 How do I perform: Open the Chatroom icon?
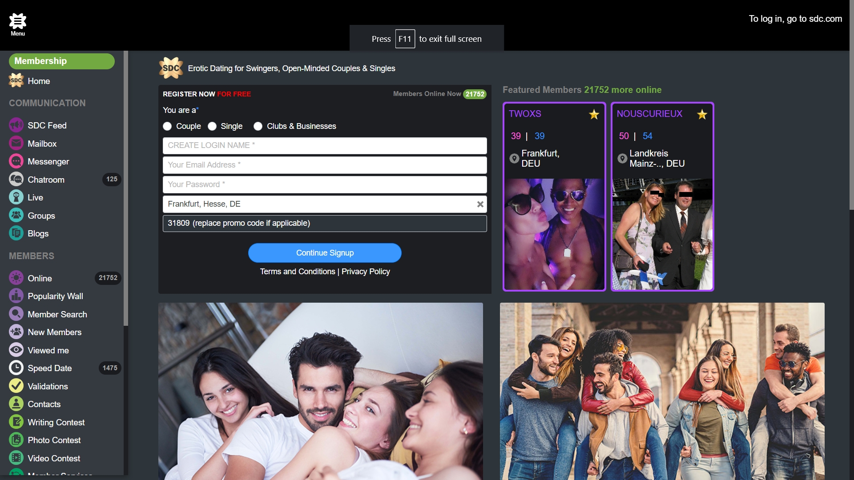click(16, 180)
